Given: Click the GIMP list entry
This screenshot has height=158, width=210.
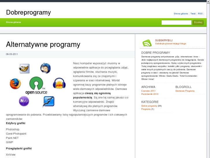Looking at the screenshot, I should (10, 142).
